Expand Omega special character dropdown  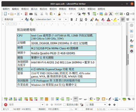pyautogui.click(x=131, y=14)
